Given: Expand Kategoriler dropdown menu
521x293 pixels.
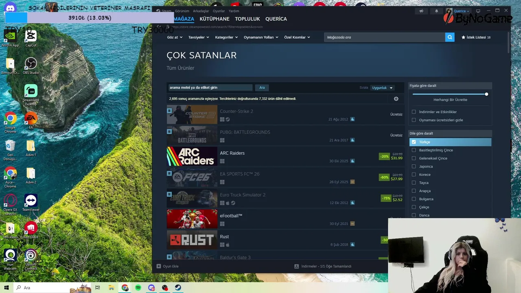Looking at the screenshot, I should (x=226, y=37).
